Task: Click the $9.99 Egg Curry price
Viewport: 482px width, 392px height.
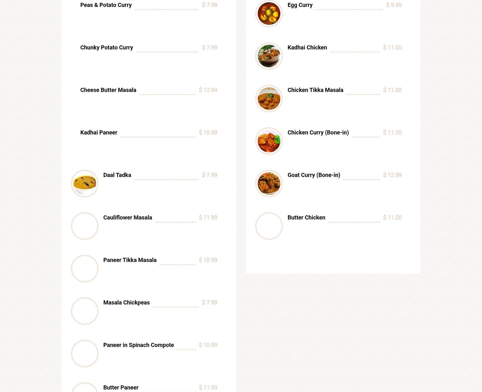Action: point(394,5)
